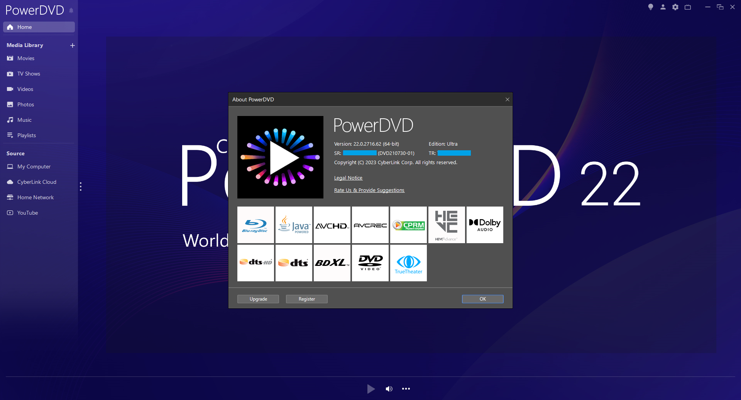Click the plain dts logo tile
Viewport: 741px width, 400px height.
[x=294, y=263]
